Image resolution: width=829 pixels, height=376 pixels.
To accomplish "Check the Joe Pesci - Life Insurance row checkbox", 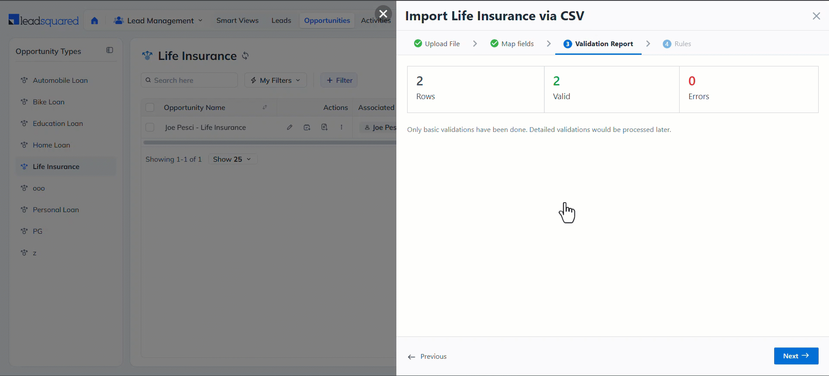I will click(x=150, y=127).
